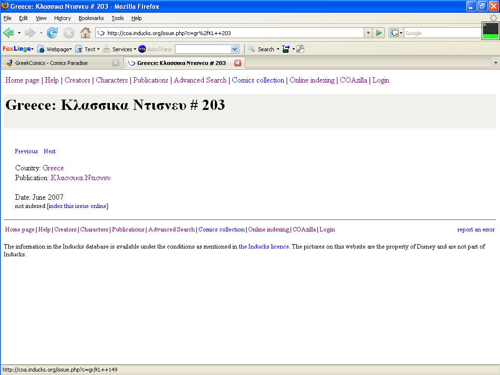Click top Characters navigation link
500x375 pixels.
point(112,80)
